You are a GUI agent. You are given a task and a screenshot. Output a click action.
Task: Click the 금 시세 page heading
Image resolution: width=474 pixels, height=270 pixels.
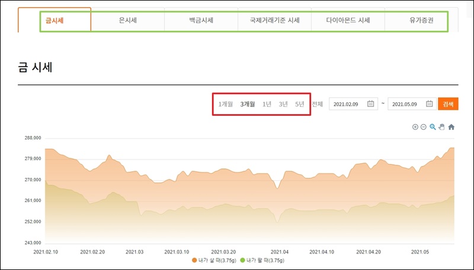tap(36, 67)
